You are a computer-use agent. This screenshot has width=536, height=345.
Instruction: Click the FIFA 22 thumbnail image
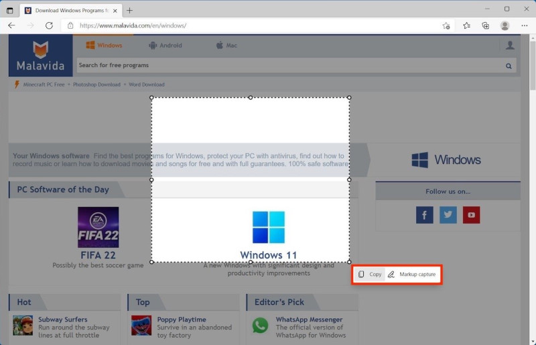(98, 227)
